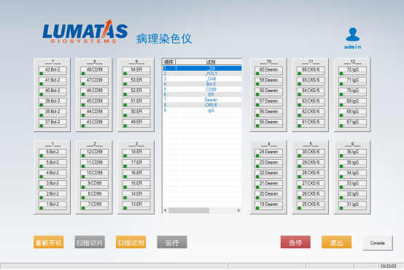Click the 扫描试剂 scan reagents button

[131, 242]
